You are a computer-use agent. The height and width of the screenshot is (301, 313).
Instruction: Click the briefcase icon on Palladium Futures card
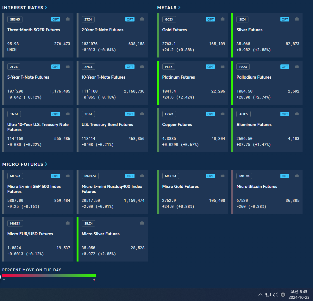point(297,67)
